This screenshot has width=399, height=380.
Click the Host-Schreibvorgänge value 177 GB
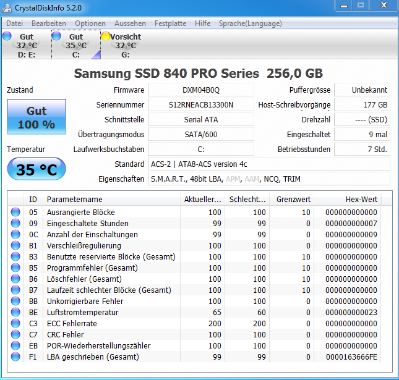(x=362, y=104)
